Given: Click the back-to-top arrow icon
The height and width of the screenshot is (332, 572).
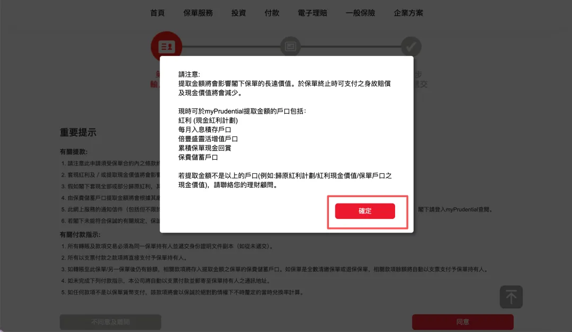Looking at the screenshot, I should (511, 297).
